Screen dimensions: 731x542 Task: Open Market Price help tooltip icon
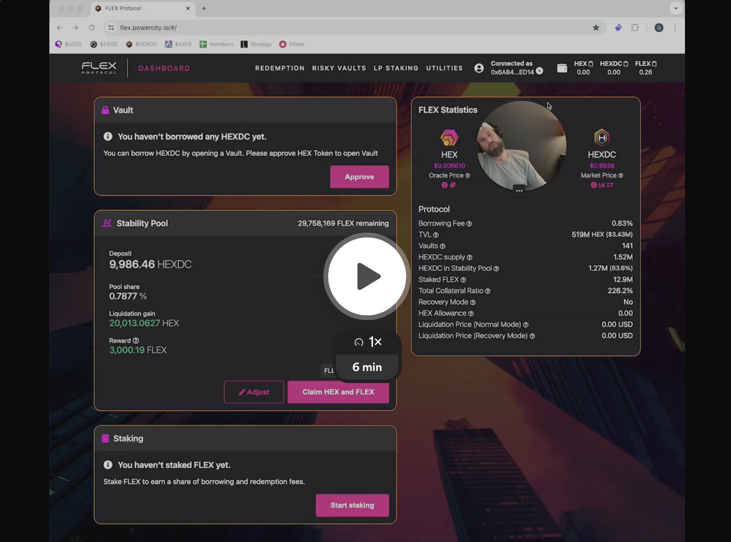click(x=621, y=176)
